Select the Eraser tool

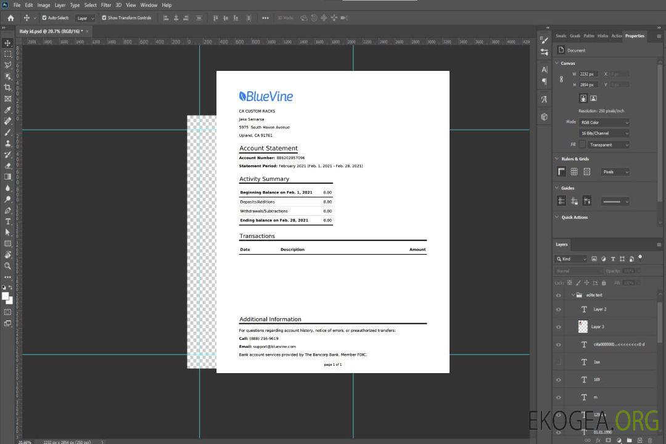click(7, 166)
